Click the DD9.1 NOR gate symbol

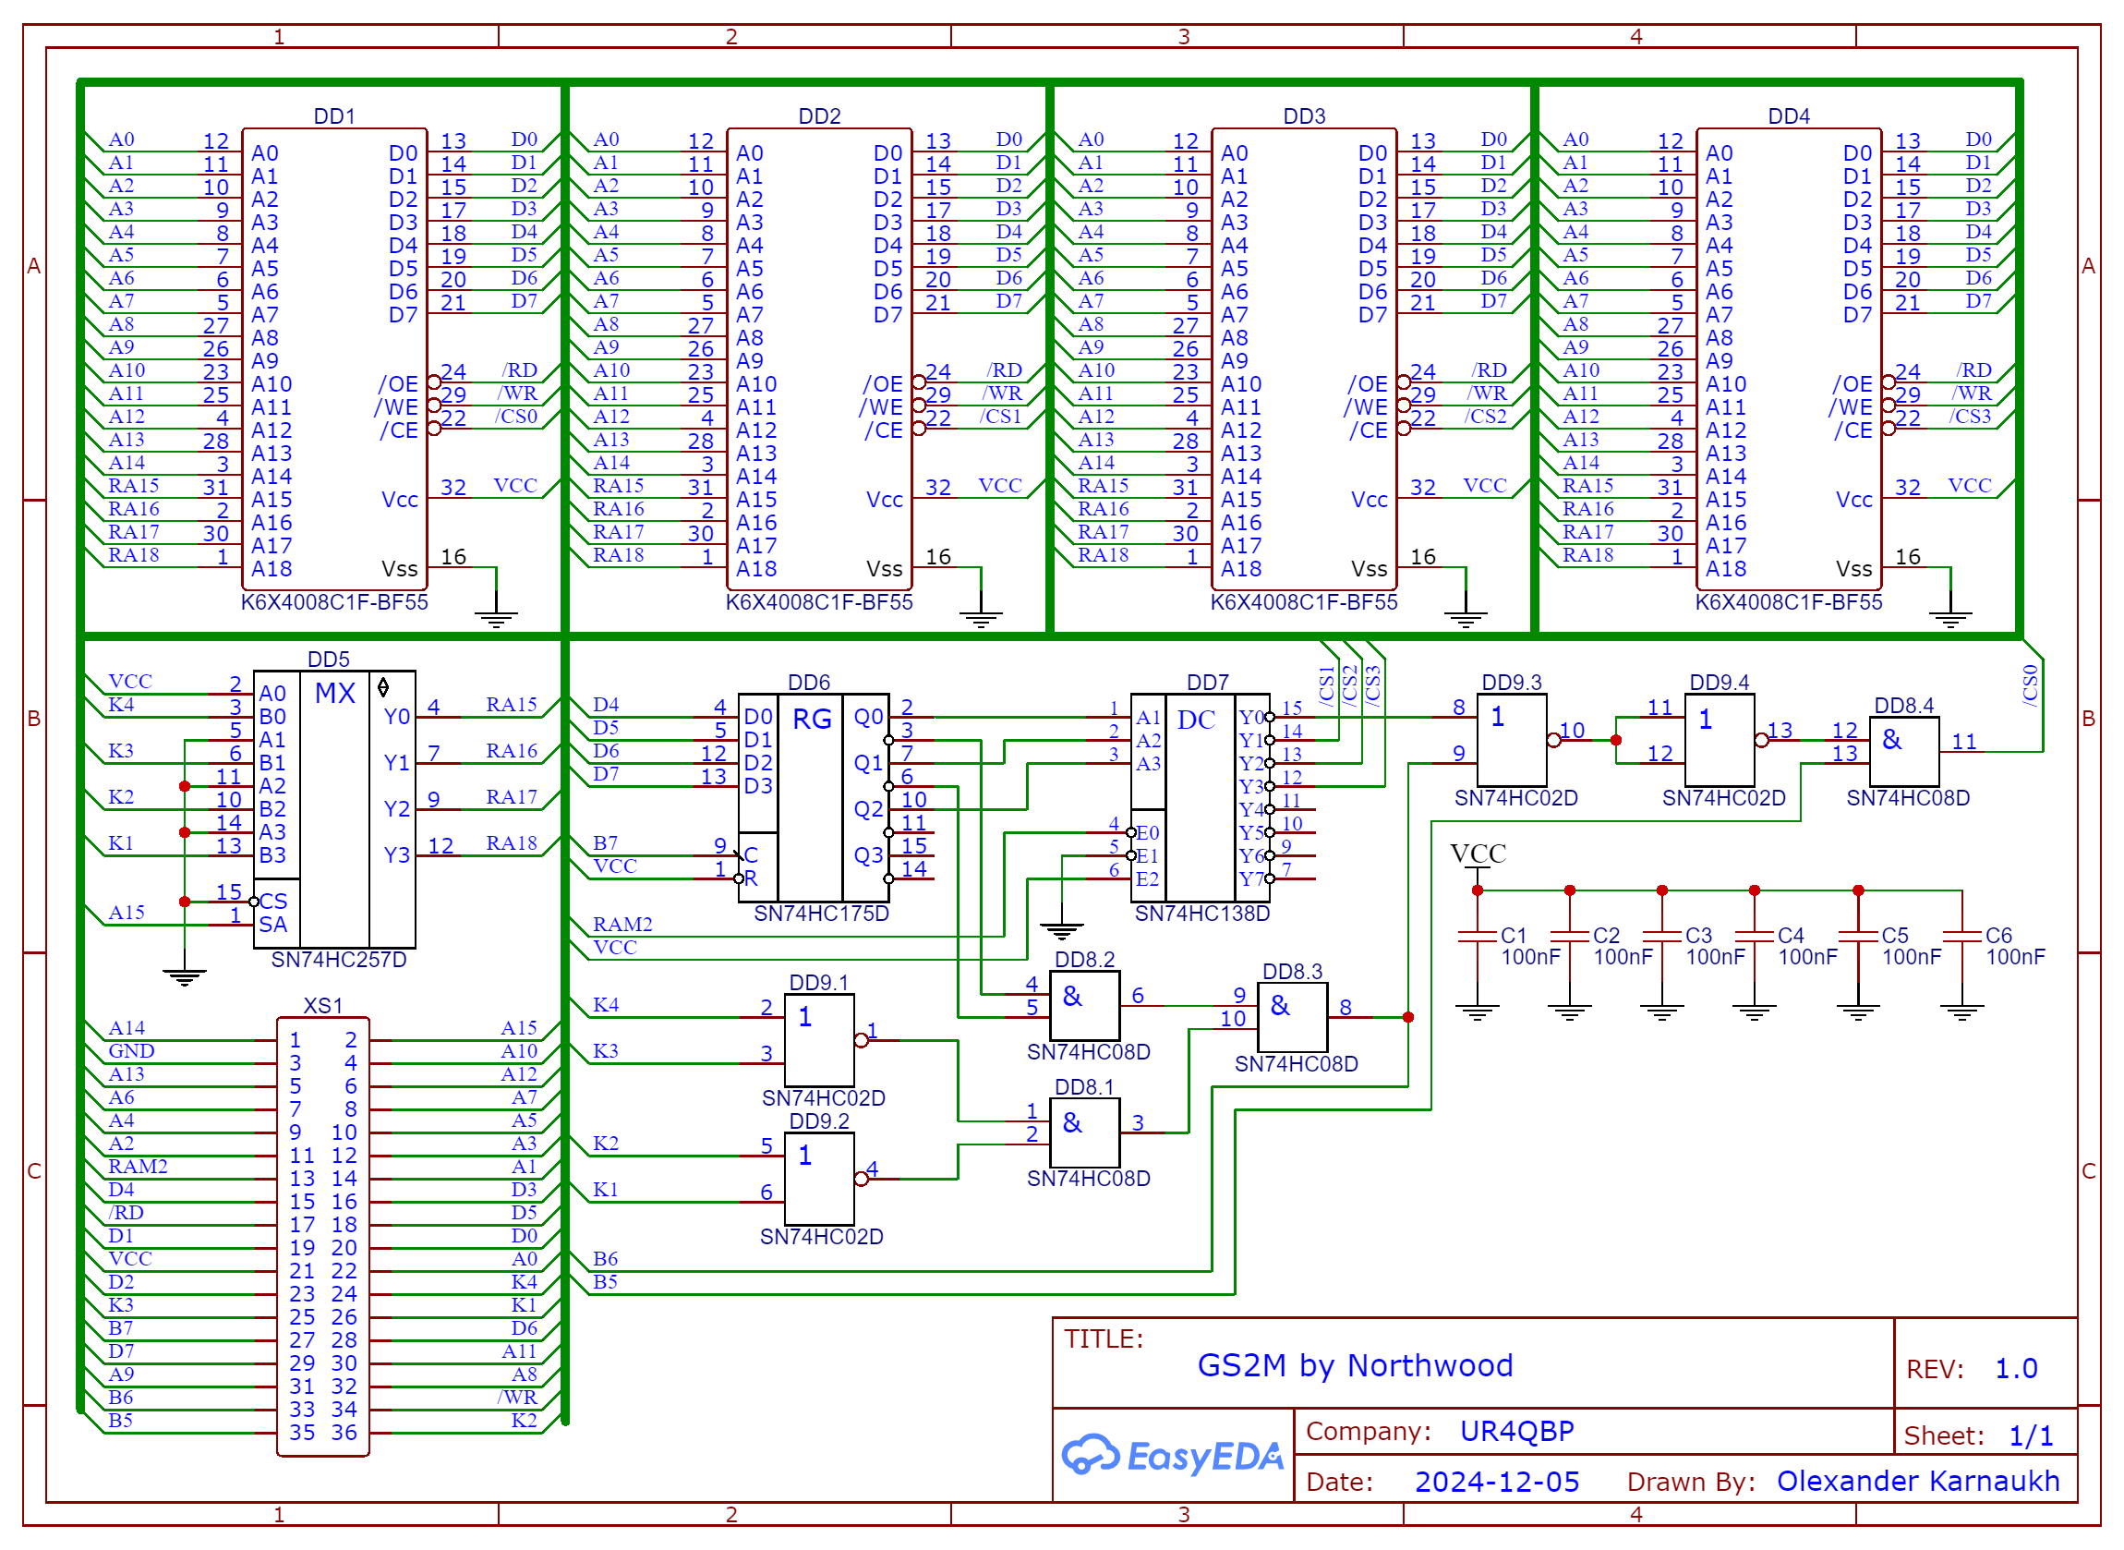click(x=820, y=1041)
